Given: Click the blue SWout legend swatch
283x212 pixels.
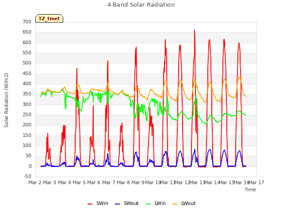Looking at the screenshot, I should (x=117, y=204).
